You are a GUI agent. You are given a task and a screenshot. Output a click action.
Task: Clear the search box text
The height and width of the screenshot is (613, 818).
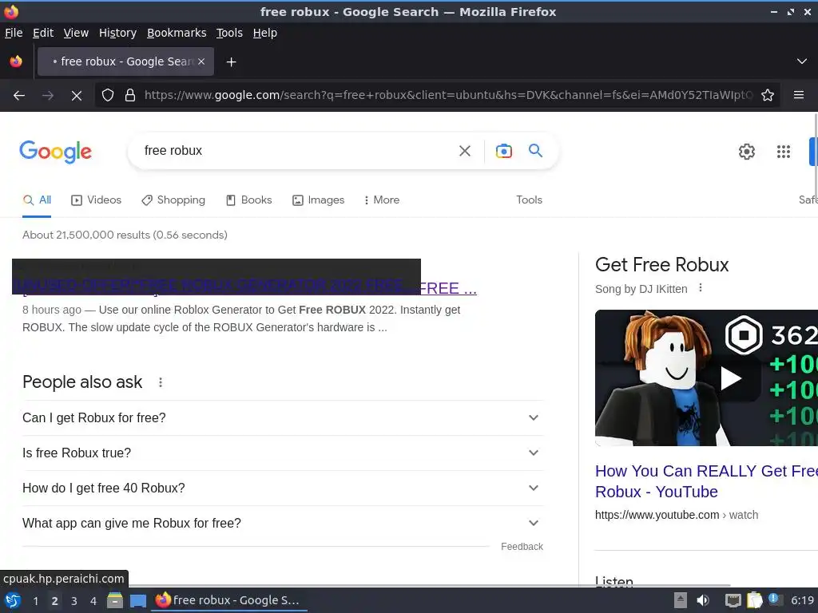[464, 151]
